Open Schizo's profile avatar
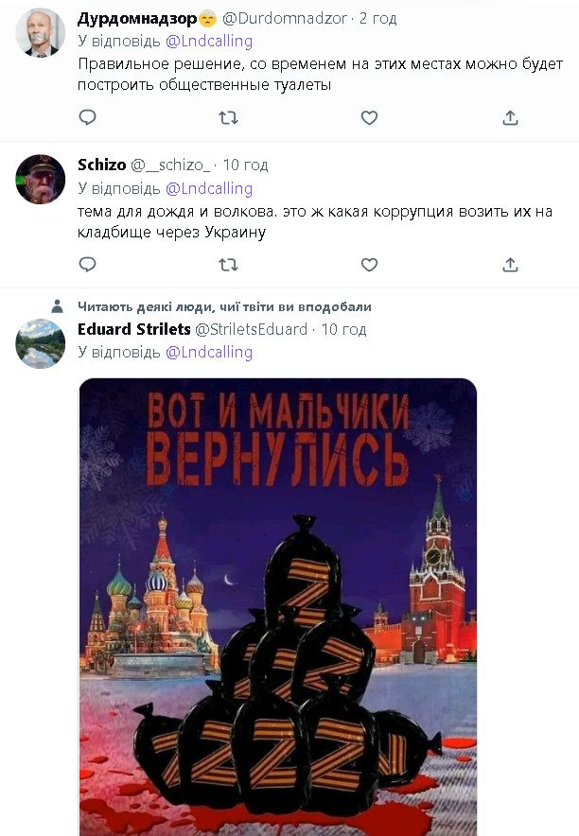 tap(41, 179)
